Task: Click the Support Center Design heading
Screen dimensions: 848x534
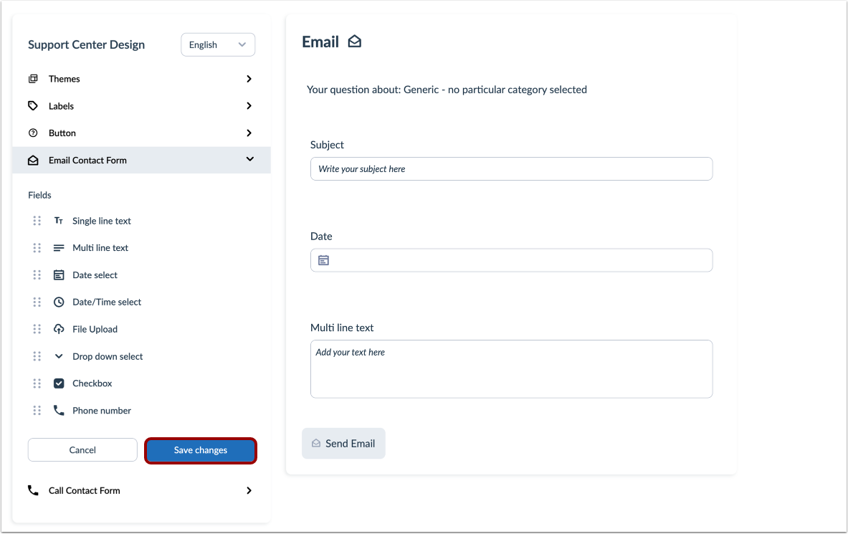Action: [x=87, y=44]
